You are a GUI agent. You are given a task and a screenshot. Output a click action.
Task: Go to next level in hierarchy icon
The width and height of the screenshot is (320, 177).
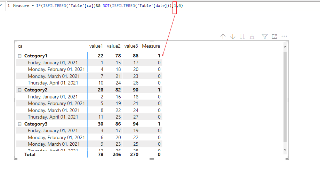[x=242, y=37]
